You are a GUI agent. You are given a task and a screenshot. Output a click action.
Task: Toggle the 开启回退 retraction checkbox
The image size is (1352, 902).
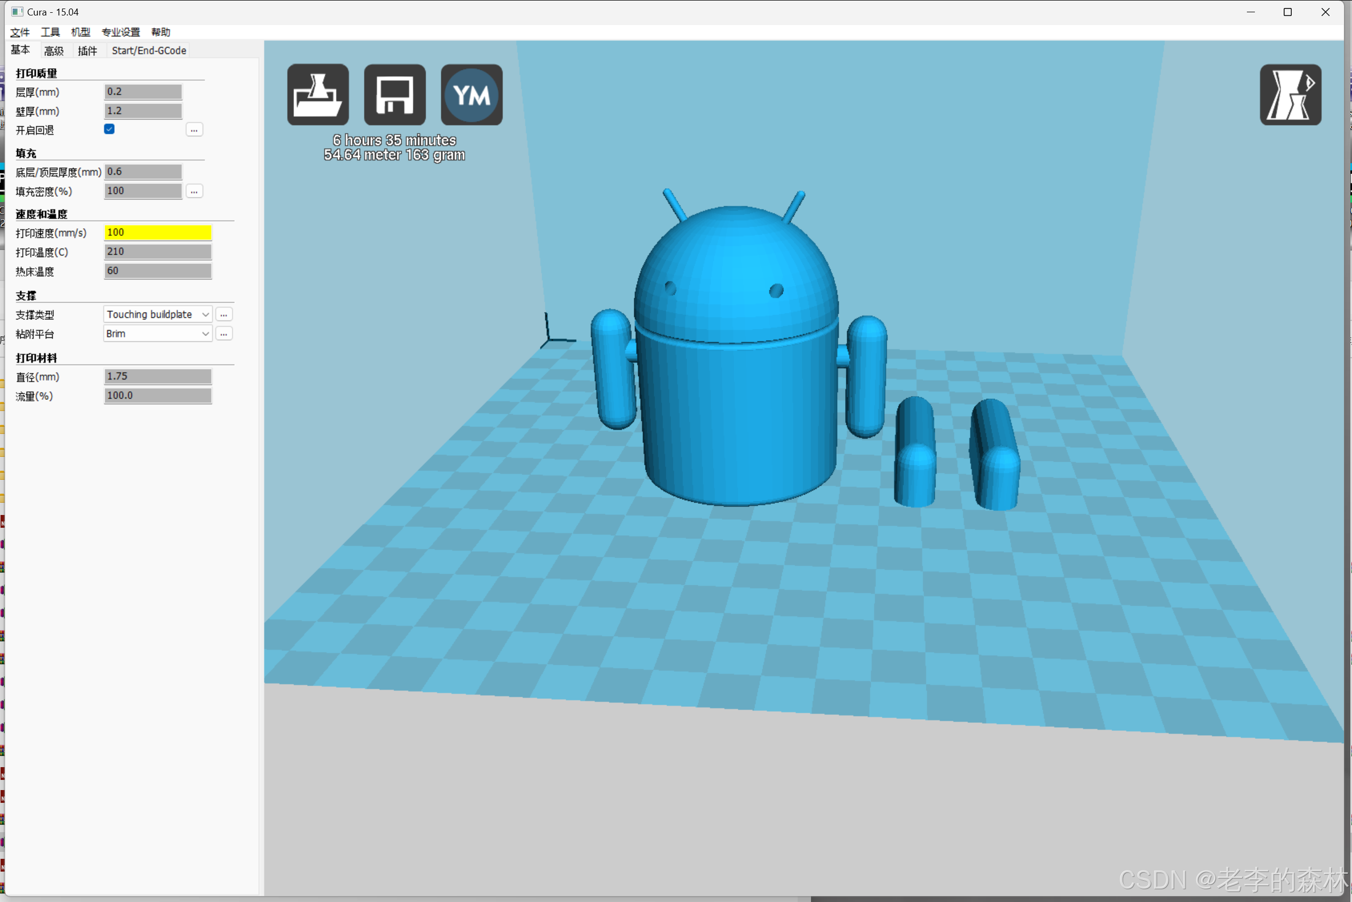(x=109, y=130)
